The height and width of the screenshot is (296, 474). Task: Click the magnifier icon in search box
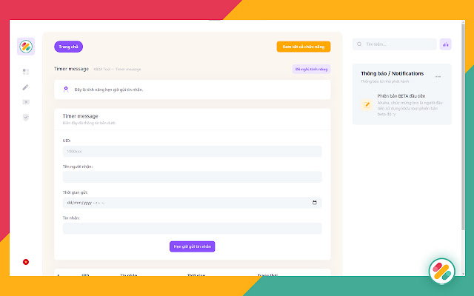point(359,44)
